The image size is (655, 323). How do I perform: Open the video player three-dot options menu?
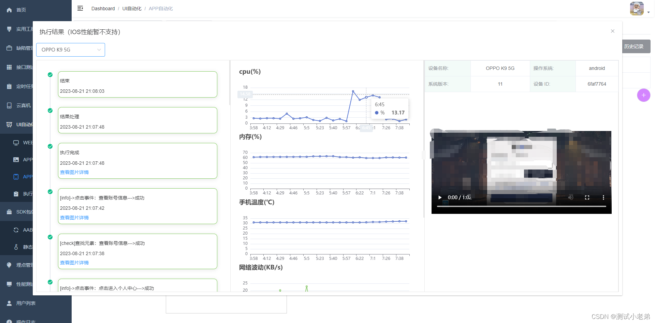coord(603,197)
